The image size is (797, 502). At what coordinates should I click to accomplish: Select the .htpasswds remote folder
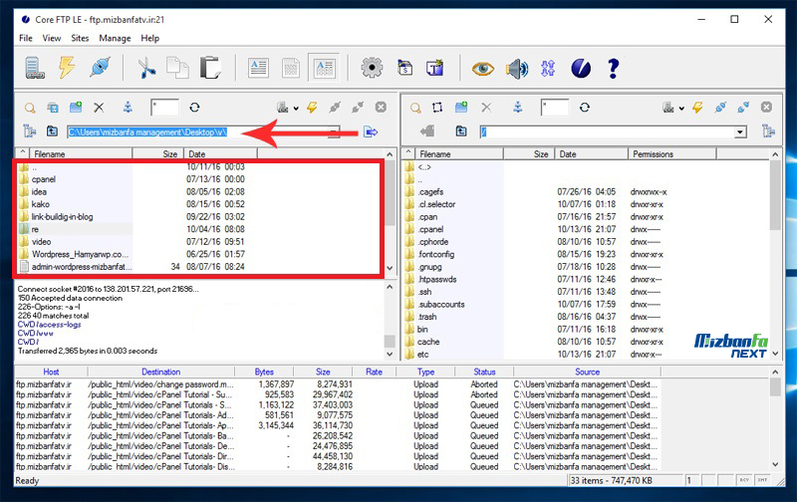click(437, 280)
